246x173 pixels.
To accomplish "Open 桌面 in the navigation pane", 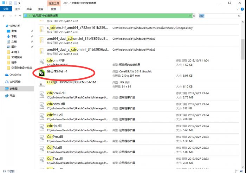I will tap(14, 31).
